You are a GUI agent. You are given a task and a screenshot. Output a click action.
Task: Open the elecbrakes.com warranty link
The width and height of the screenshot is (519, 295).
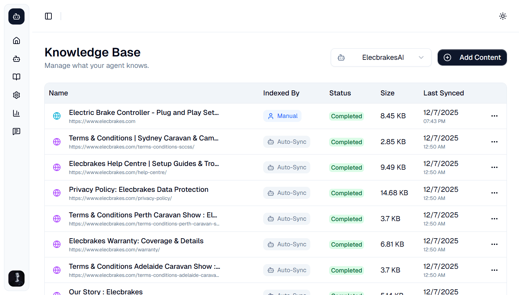(114, 249)
